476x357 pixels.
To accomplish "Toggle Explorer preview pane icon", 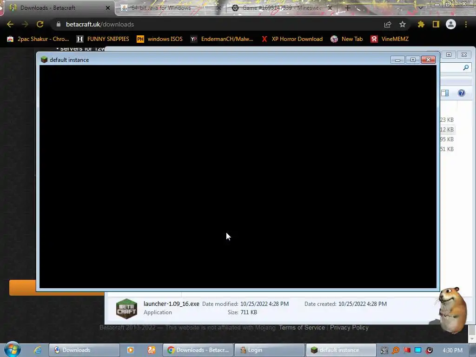I will pos(445,93).
